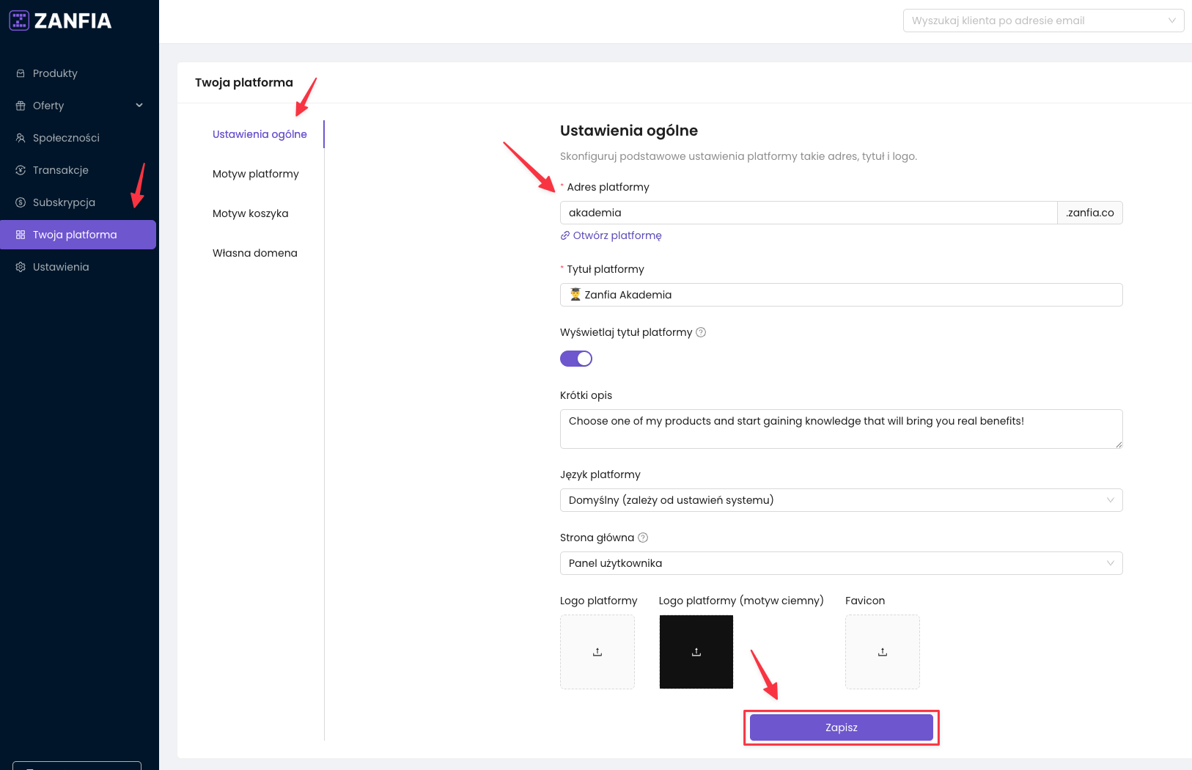Switch to Motyw platformy tab
This screenshot has height=770, width=1192.
(x=256, y=174)
